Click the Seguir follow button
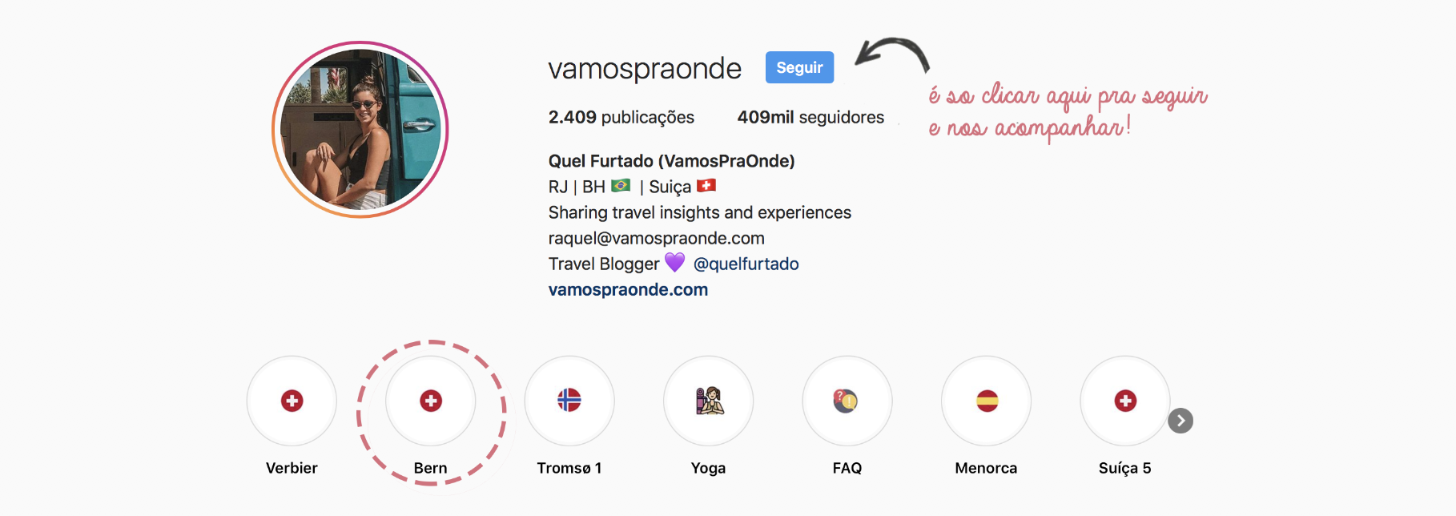The image size is (1456, 516). click(x=799, y=67)
